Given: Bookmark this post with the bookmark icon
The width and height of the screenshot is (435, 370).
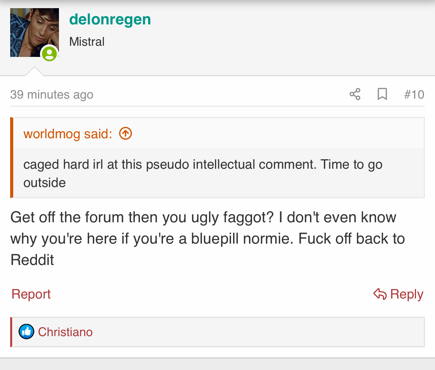Looking at the screenshot, I should [x=382, y=94].
